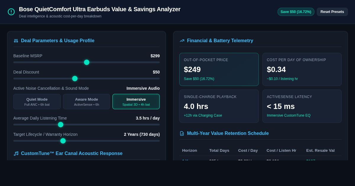
Task: Click the music note icon beside CustomTune heading
Action: (16, 154)
